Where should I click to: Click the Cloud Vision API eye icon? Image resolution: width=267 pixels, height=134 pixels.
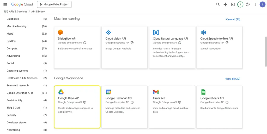coord(108,33)
